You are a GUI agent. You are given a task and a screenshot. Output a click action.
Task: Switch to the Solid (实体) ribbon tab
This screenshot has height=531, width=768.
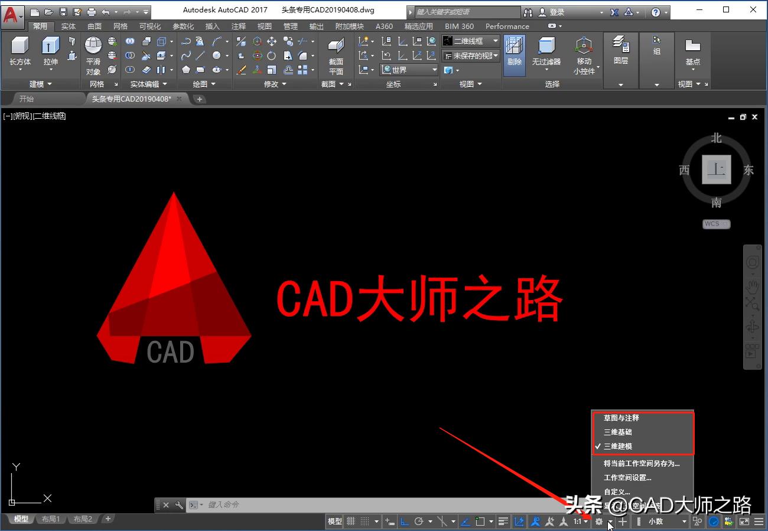(x=69, y=26)
